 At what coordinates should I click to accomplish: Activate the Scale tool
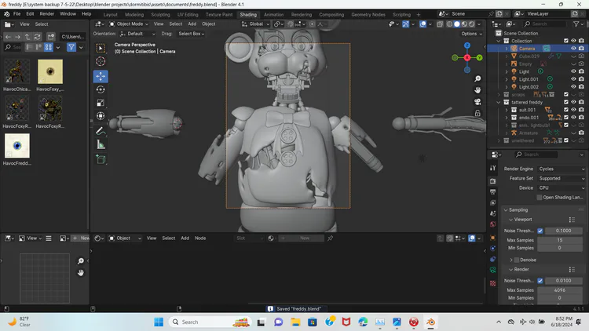coord(101,103)
